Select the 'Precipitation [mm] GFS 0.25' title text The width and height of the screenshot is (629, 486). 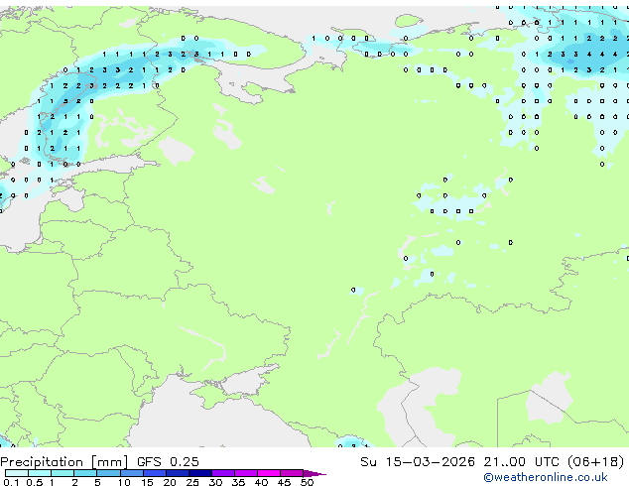click(99, 462)
